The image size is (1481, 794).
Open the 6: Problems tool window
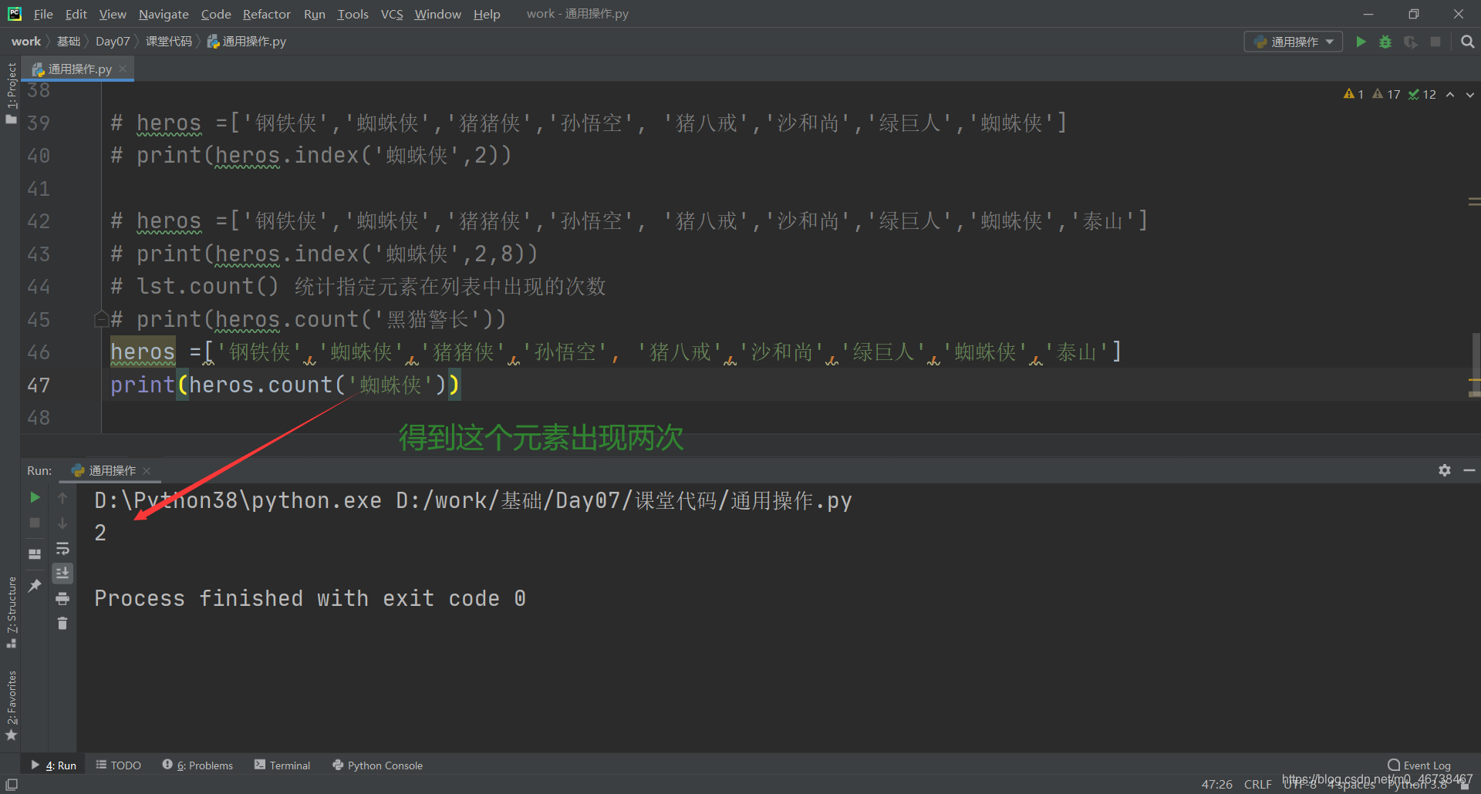[x=197, y=765]
